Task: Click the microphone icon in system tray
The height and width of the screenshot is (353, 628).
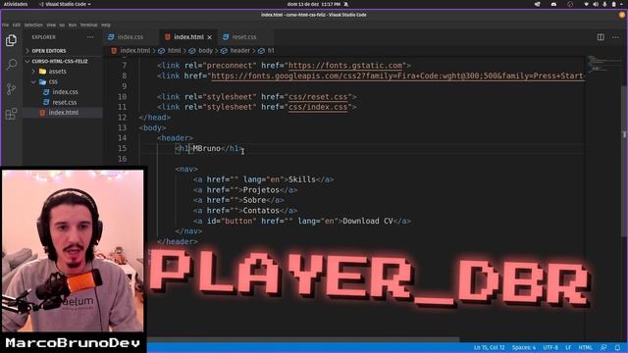Action: click(x=604, y=4)
